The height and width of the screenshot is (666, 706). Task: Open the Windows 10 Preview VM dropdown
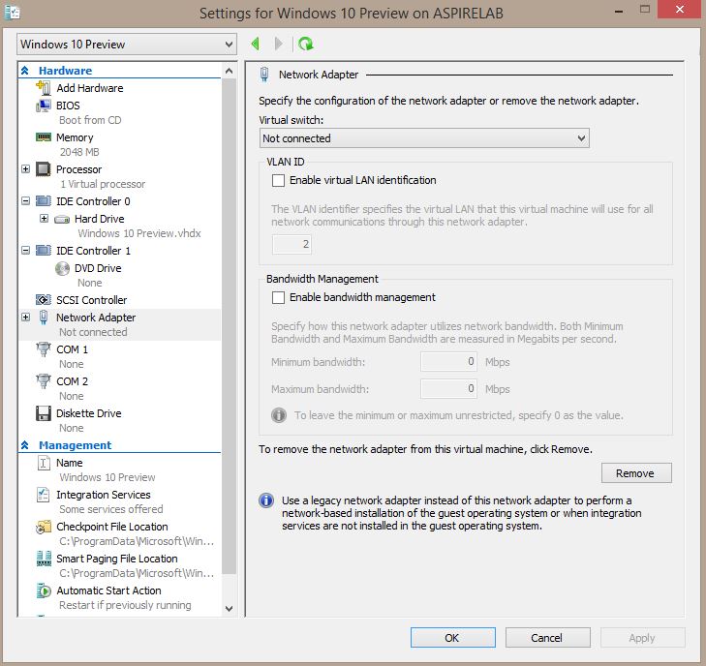click(127, 45)
